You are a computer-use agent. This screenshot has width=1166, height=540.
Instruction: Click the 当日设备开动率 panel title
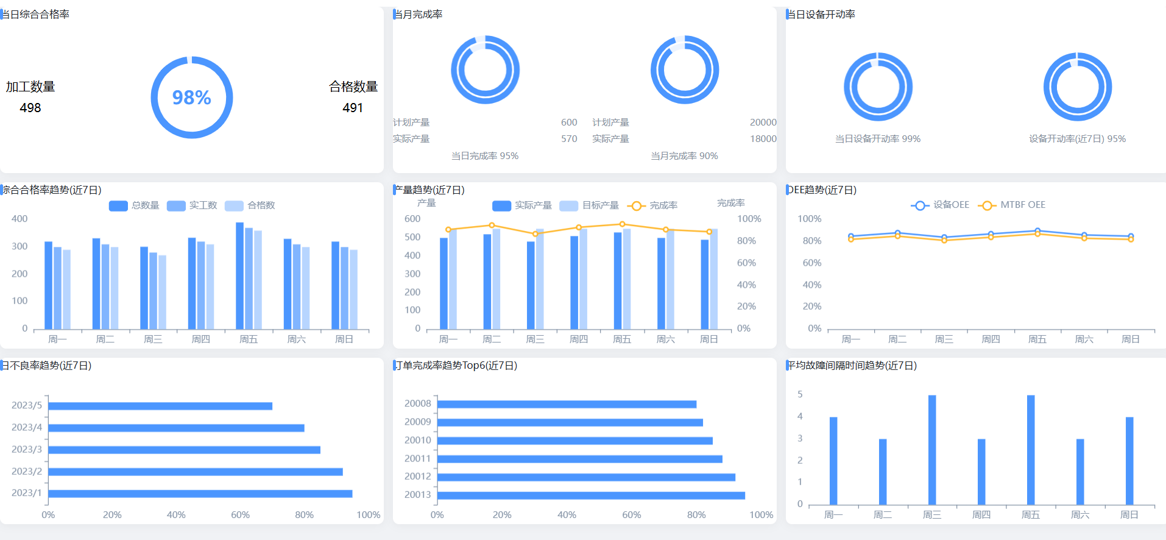coord(821,14)
